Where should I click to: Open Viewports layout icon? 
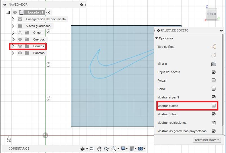[x=140, y=149]
